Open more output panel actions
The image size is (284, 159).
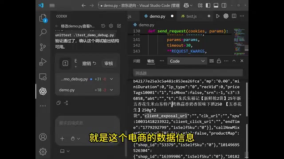pyautogui.click(x=226, y=61)
